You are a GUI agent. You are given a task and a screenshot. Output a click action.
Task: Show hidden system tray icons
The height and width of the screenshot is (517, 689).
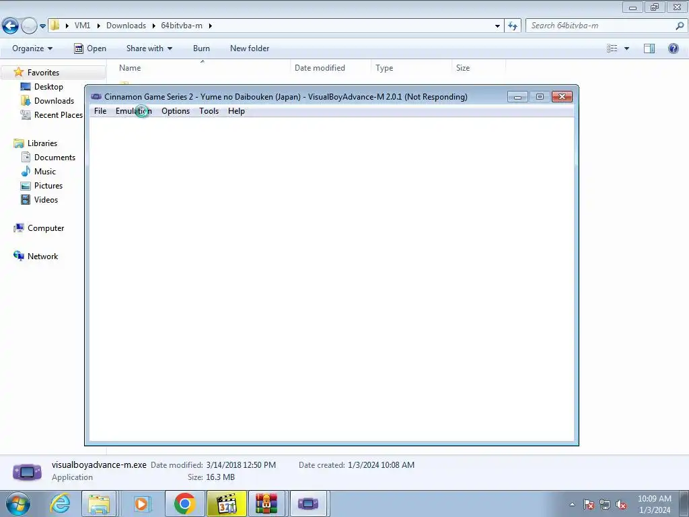572,505
